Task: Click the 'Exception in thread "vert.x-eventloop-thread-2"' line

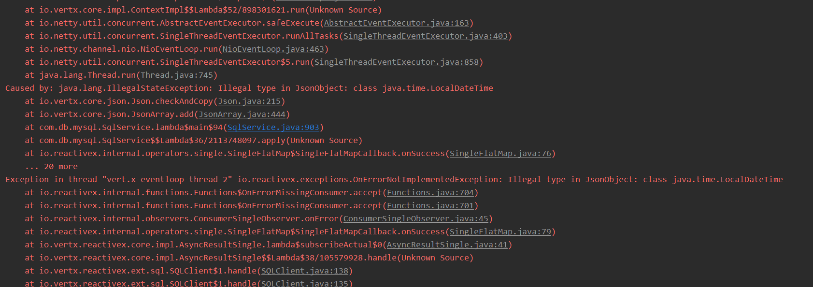Action: (x=394, y=179)
